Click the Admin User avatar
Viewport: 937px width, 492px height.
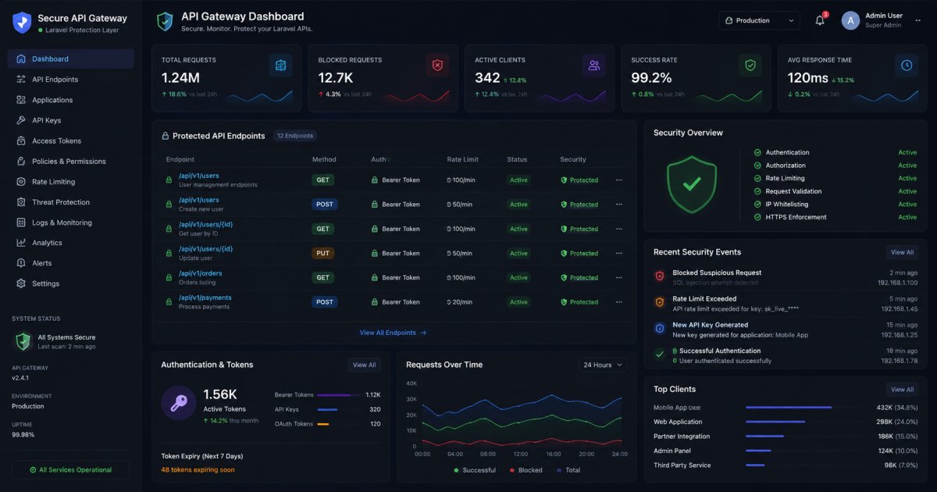click(850, 20)
